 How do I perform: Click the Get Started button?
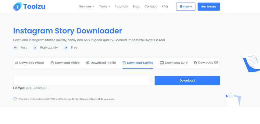click(208, 7)
